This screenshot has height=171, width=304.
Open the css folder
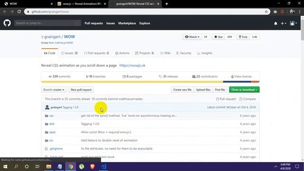click(x=51, y=115)
